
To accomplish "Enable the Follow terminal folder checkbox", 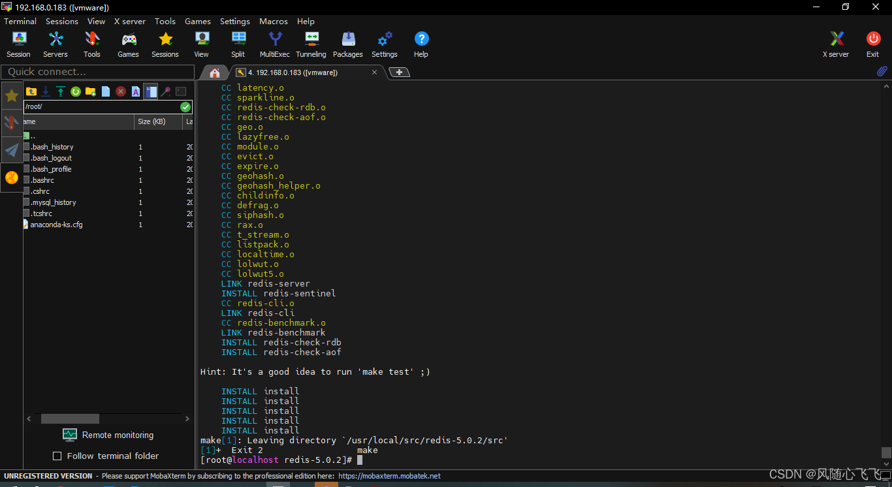I will click(57, 456).
